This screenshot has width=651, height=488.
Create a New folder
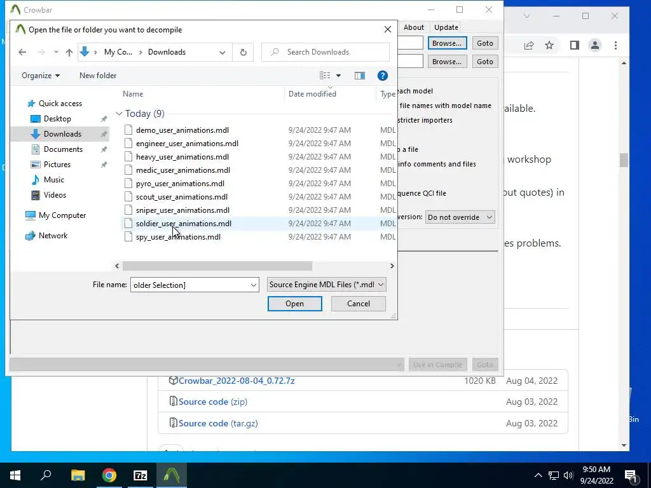98,76
